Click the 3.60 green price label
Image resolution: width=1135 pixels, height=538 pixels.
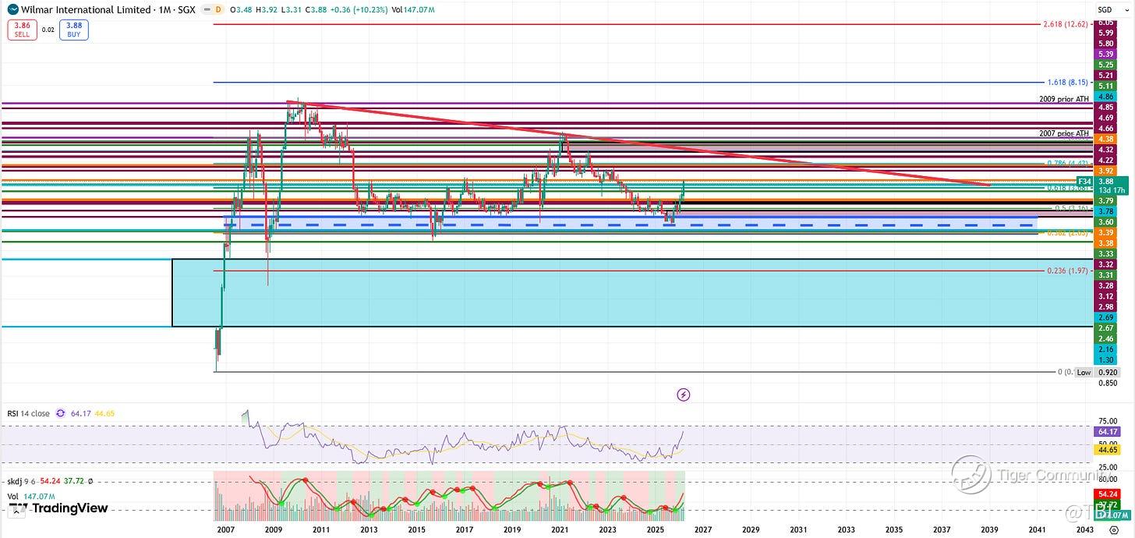pyautogui.click(x=1105, y=222)
